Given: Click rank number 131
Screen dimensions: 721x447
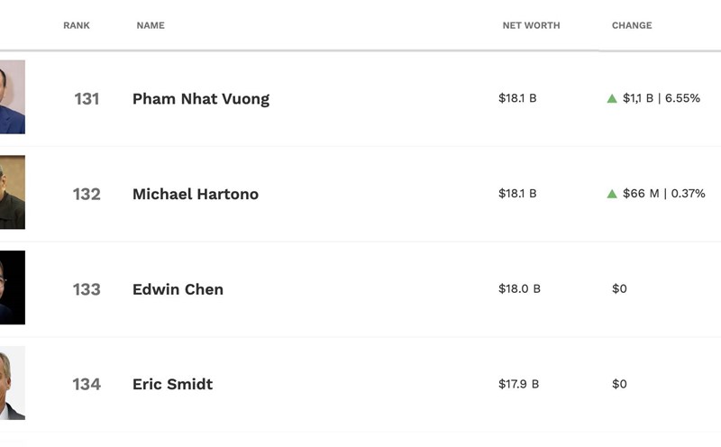Looking at the screenshot, I should click(x=87, y=99).
